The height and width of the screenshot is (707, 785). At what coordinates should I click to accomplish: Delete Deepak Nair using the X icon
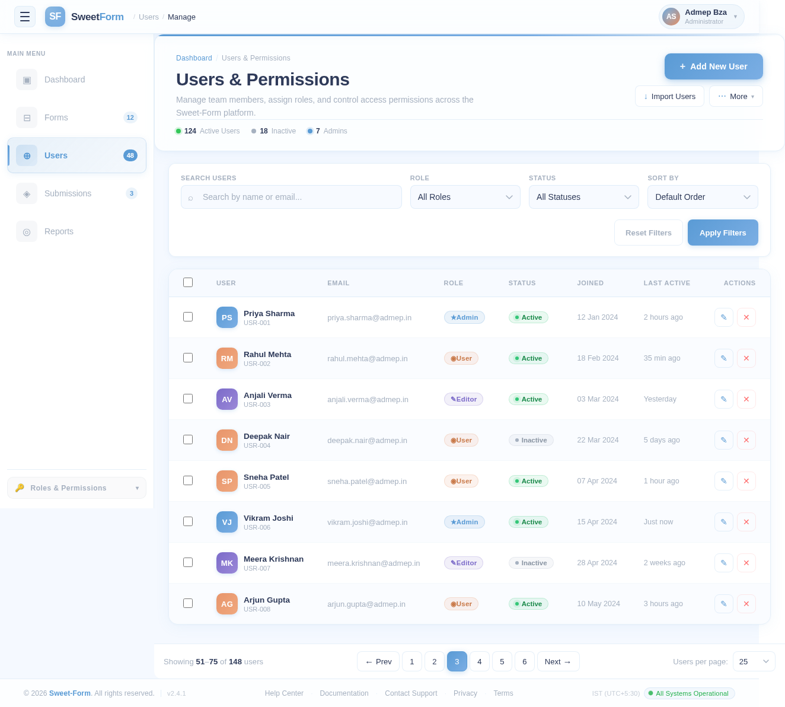[746, 440]
